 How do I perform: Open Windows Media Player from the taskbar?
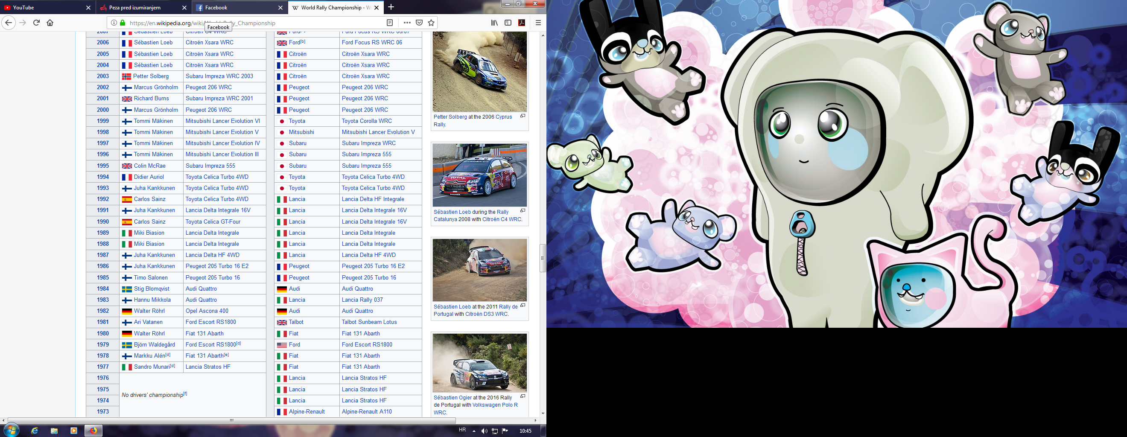pos(74,431)
